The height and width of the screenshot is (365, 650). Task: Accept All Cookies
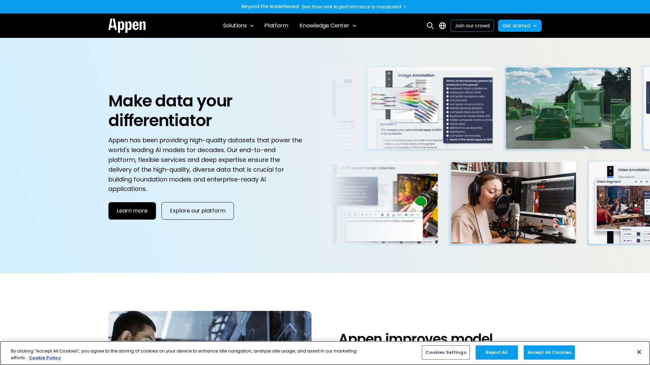click(549, 352)
